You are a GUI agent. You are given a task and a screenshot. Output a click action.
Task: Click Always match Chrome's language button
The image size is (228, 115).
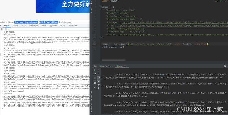click(x=26, y=22)
